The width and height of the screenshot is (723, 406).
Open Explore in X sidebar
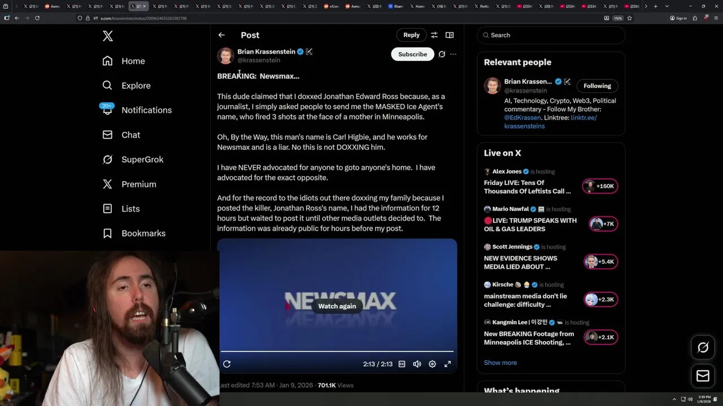click(127, 86)
